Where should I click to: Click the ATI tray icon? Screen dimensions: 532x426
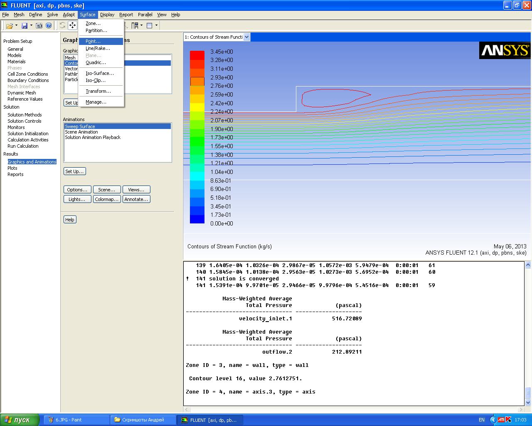[501, 420]
